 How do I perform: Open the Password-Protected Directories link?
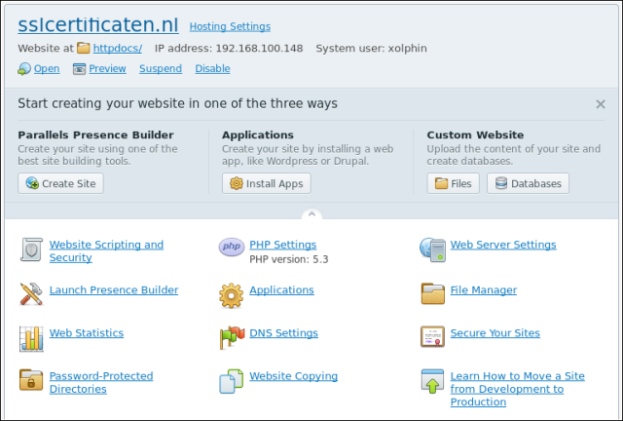[101, 382]
